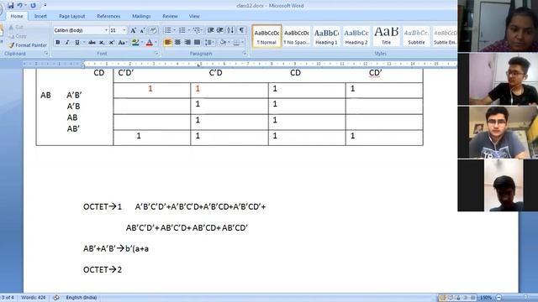Check proofing errors icon in status bar
The width and height of the screenshot is (538, 302).
coord(56,298)
